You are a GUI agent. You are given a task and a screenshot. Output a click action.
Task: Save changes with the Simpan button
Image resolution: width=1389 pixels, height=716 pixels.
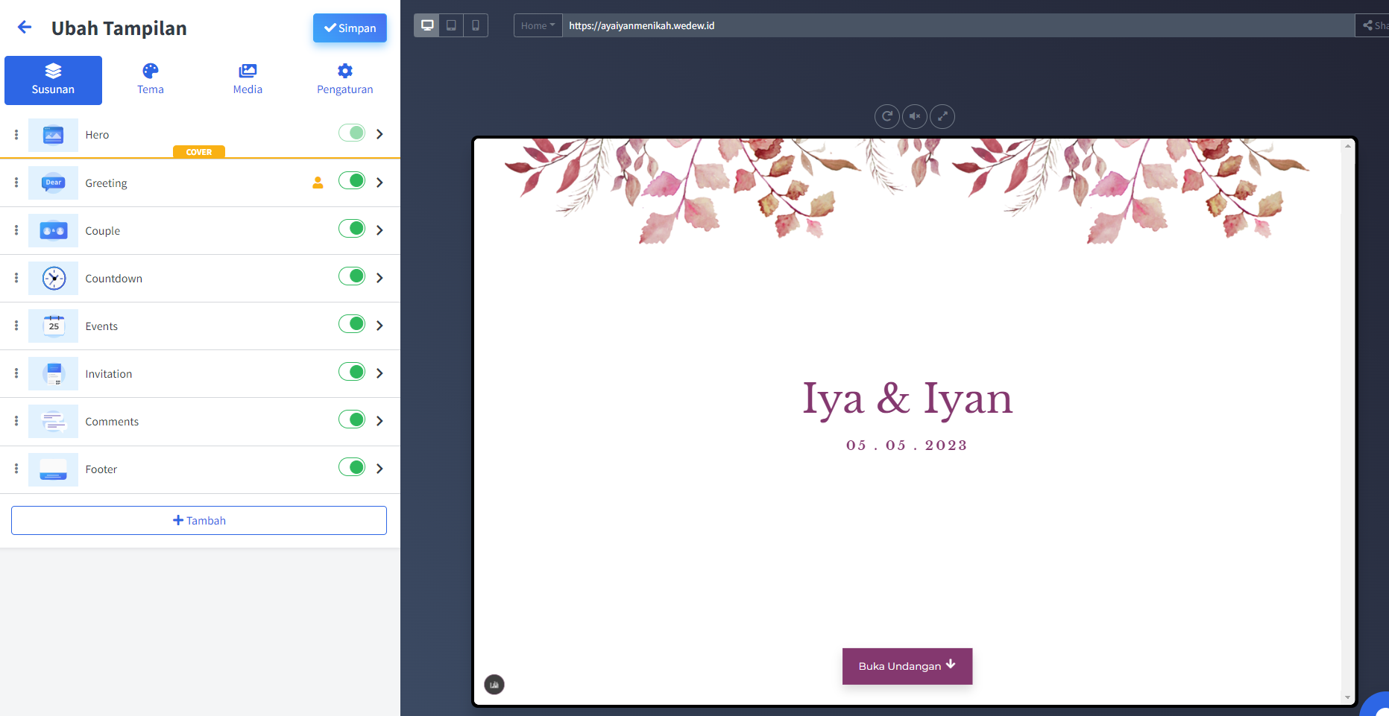point(350,28)
